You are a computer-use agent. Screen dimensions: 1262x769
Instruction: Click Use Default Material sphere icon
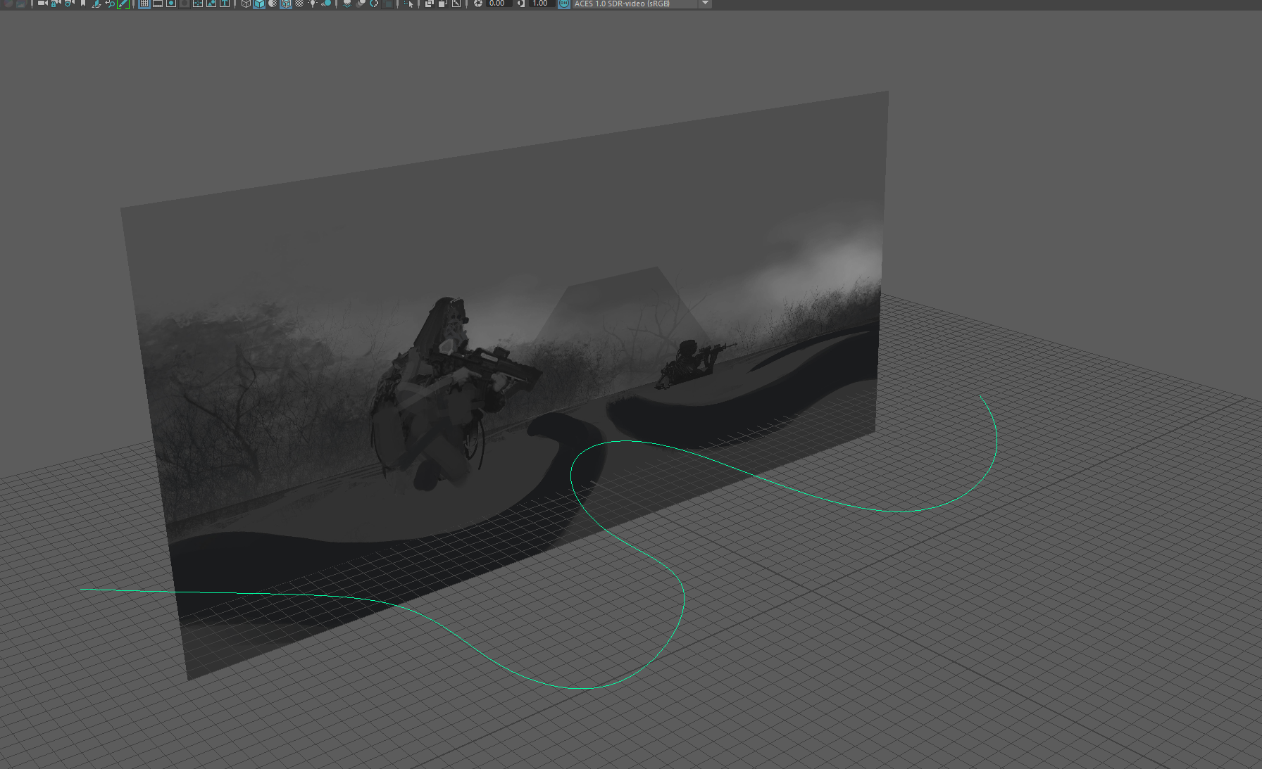273,4
